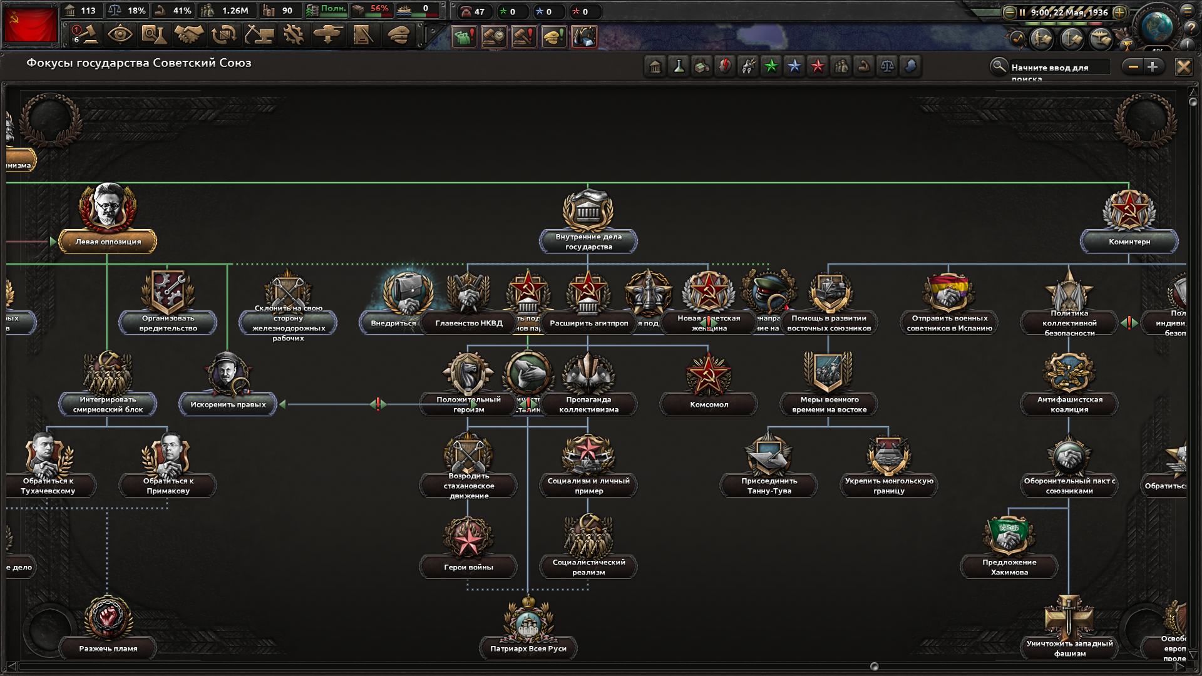The width and height of the screenshot is (1202, 676).
Task: Open the officer corps via the military cap icon
Action: coord(398,36)
